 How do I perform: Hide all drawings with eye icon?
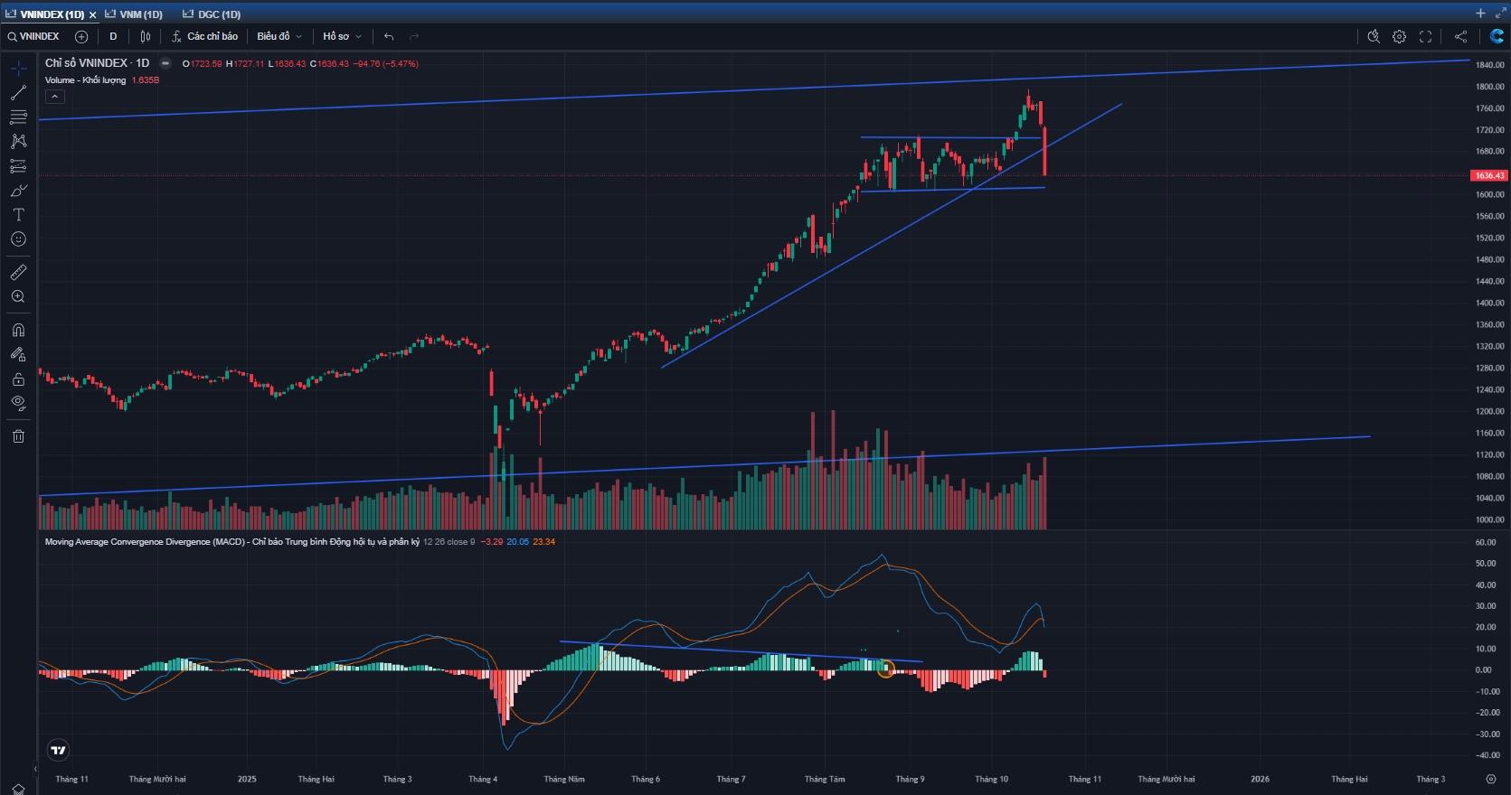click(x=18, y=403)
